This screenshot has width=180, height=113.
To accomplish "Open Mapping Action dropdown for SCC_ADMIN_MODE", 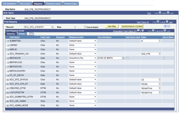I will point(83,106).
